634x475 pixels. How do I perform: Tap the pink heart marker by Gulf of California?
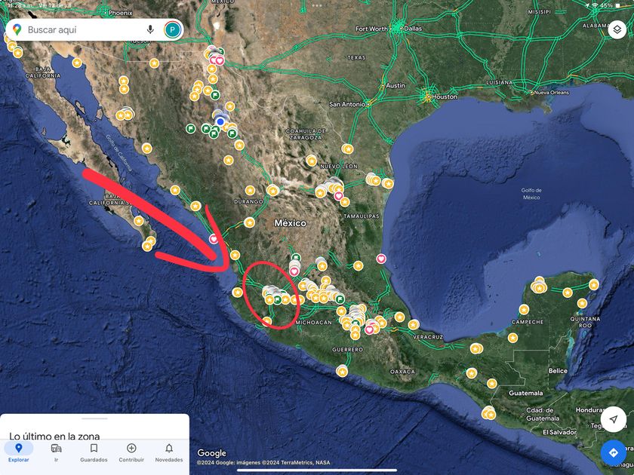[x=214, y=239]
